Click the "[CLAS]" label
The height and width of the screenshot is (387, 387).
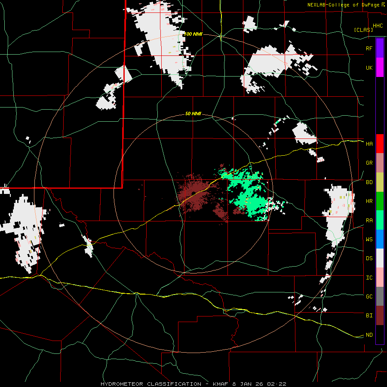(x=363, y=30)
